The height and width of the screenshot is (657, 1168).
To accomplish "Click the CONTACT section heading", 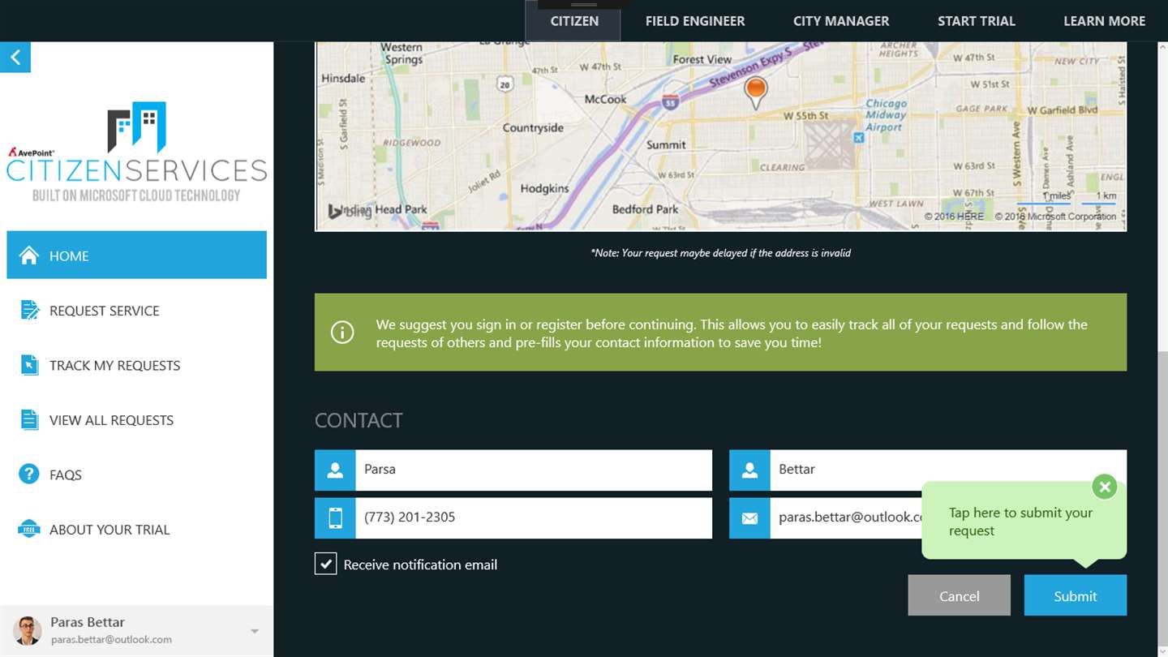I will pos(359,420).
